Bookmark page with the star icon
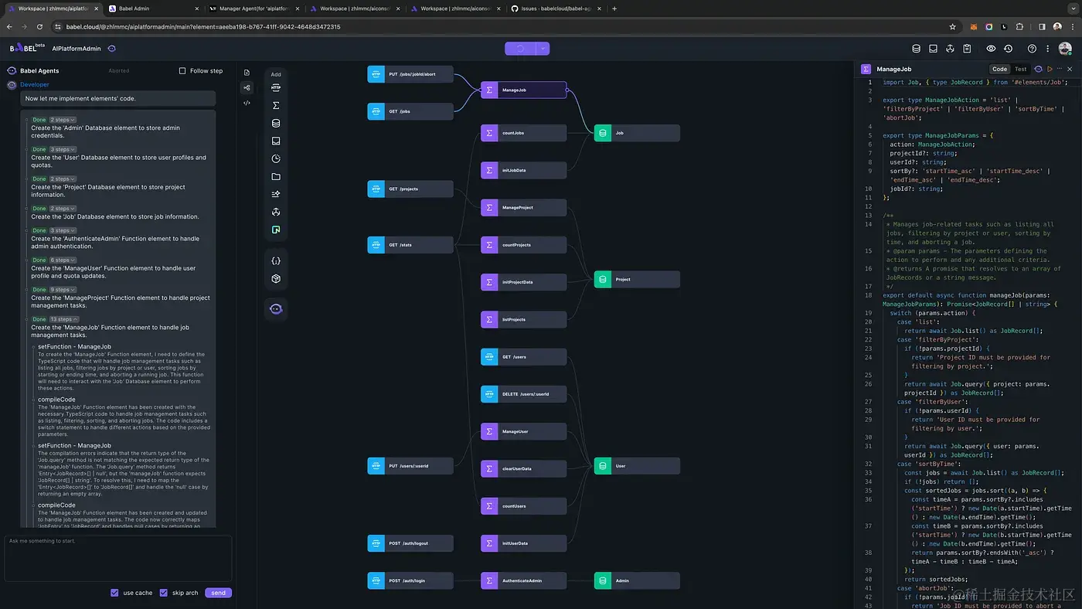This screenshot has width=1082, height=609. click(952, 26)
